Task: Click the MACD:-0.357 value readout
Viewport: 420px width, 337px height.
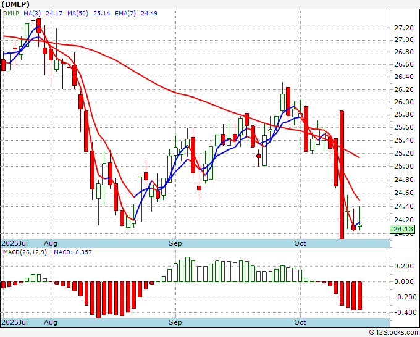Action: tap(73, 252)
